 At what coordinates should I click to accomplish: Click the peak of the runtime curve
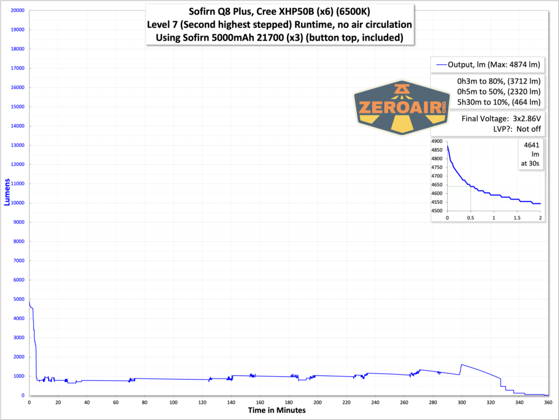[x=29, y=301]
